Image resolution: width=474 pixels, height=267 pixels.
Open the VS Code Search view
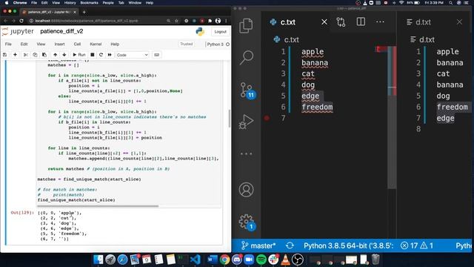246,58
